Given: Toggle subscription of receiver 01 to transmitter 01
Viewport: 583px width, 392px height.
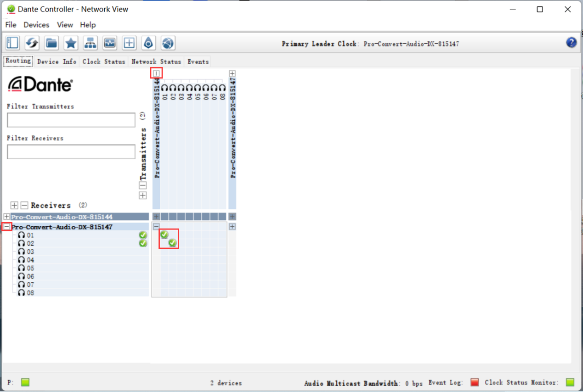Looking at the screenshot, I should tap(164, 235).
